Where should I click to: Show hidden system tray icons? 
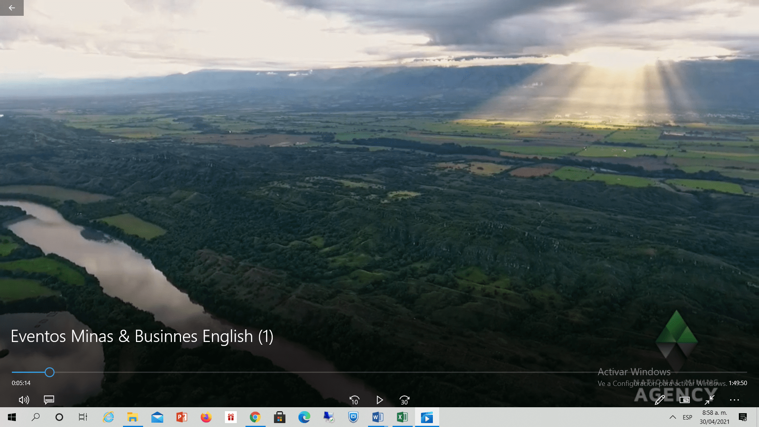[x=672, y=417]
